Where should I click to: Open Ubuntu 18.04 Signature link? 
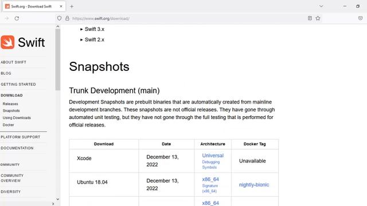tap(210, 188)
